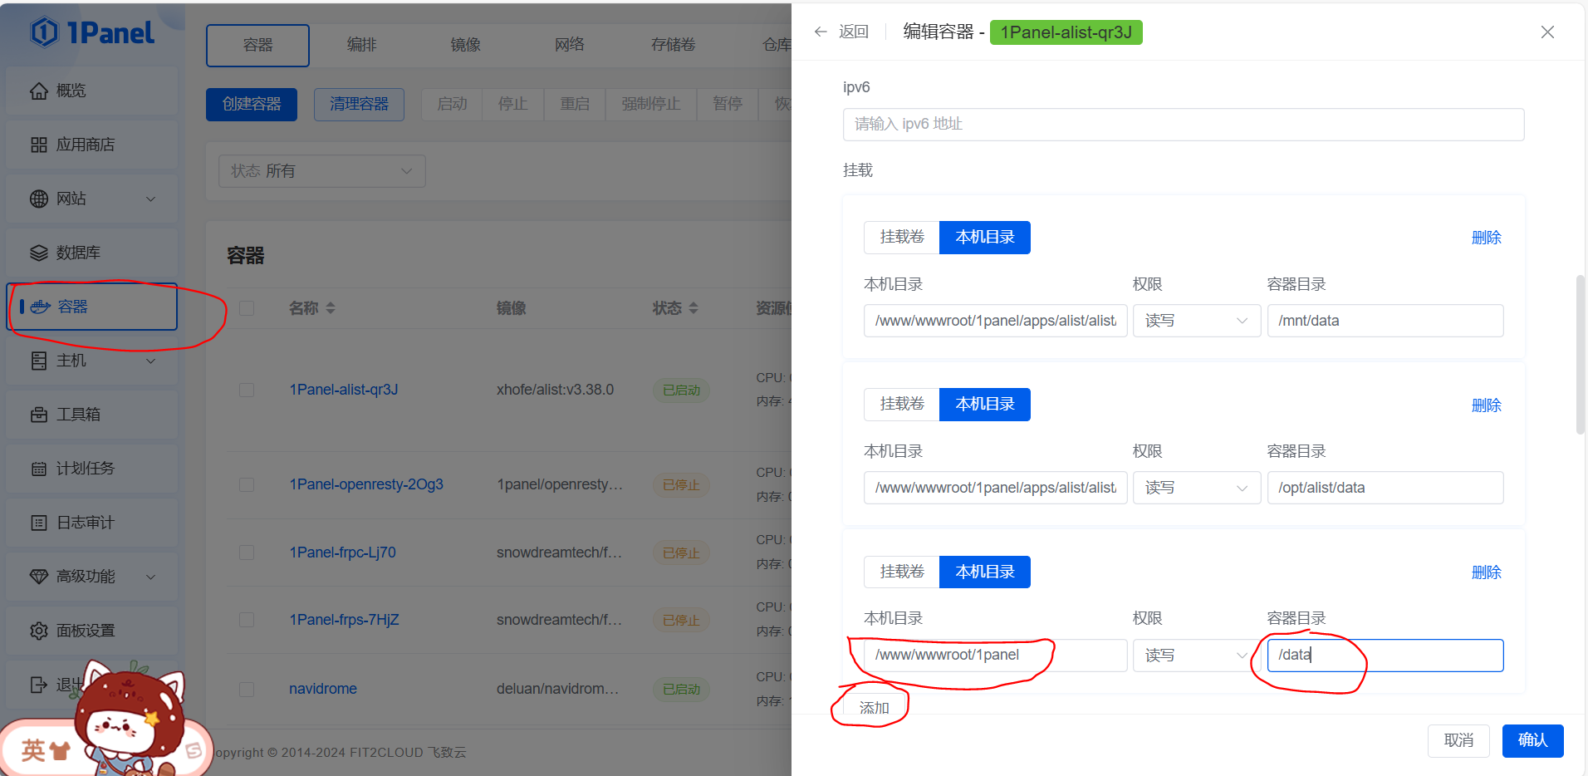The height and width of the screenshot is (776, 1588).
Task: Click the logout door icon
Action: [x=39, y=685]
